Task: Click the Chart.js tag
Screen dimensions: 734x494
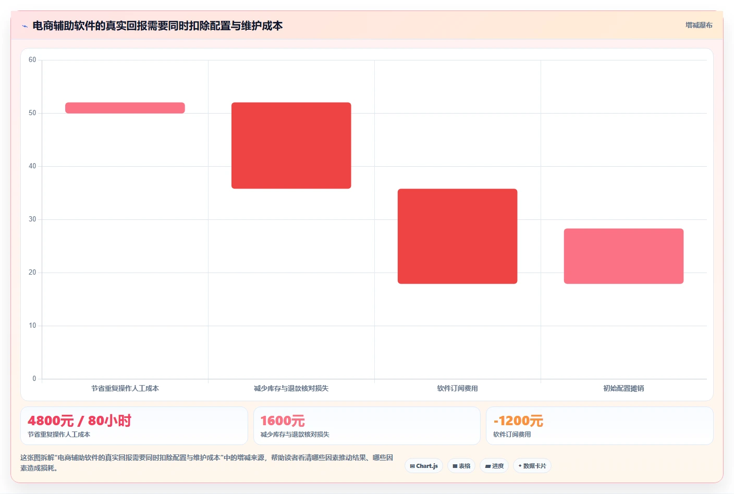Action: click(424, 466)
